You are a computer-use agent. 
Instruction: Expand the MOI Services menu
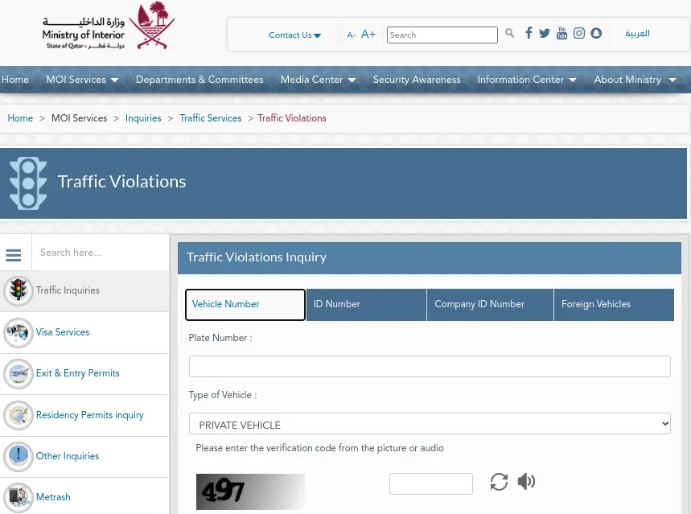pyautogui.click(x=82, y=80)
